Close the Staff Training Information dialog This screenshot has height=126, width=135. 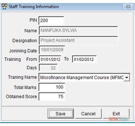tap(128, 7)
